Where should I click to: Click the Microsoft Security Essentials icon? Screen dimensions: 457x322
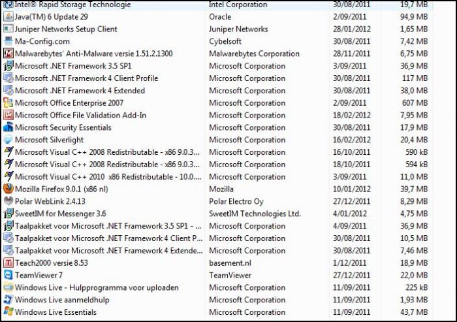[x=8, y=127]
